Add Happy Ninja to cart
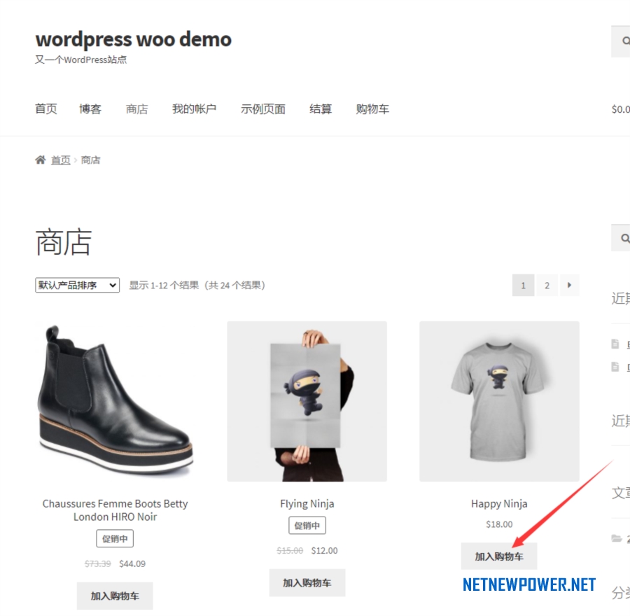The height and width of the screenshot is (616, 630). click(499, 556)
